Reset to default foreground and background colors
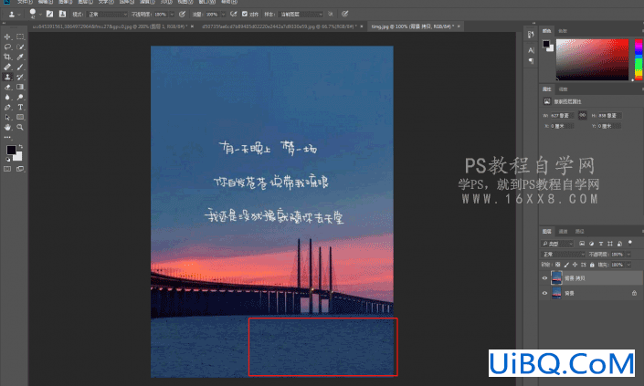This screenshot has height=386, width=644. click(8, 159)
